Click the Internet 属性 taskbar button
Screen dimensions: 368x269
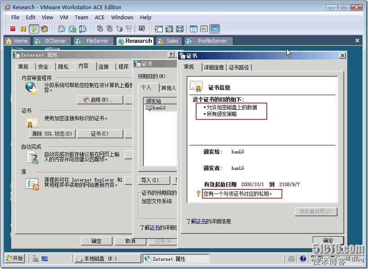176,259
